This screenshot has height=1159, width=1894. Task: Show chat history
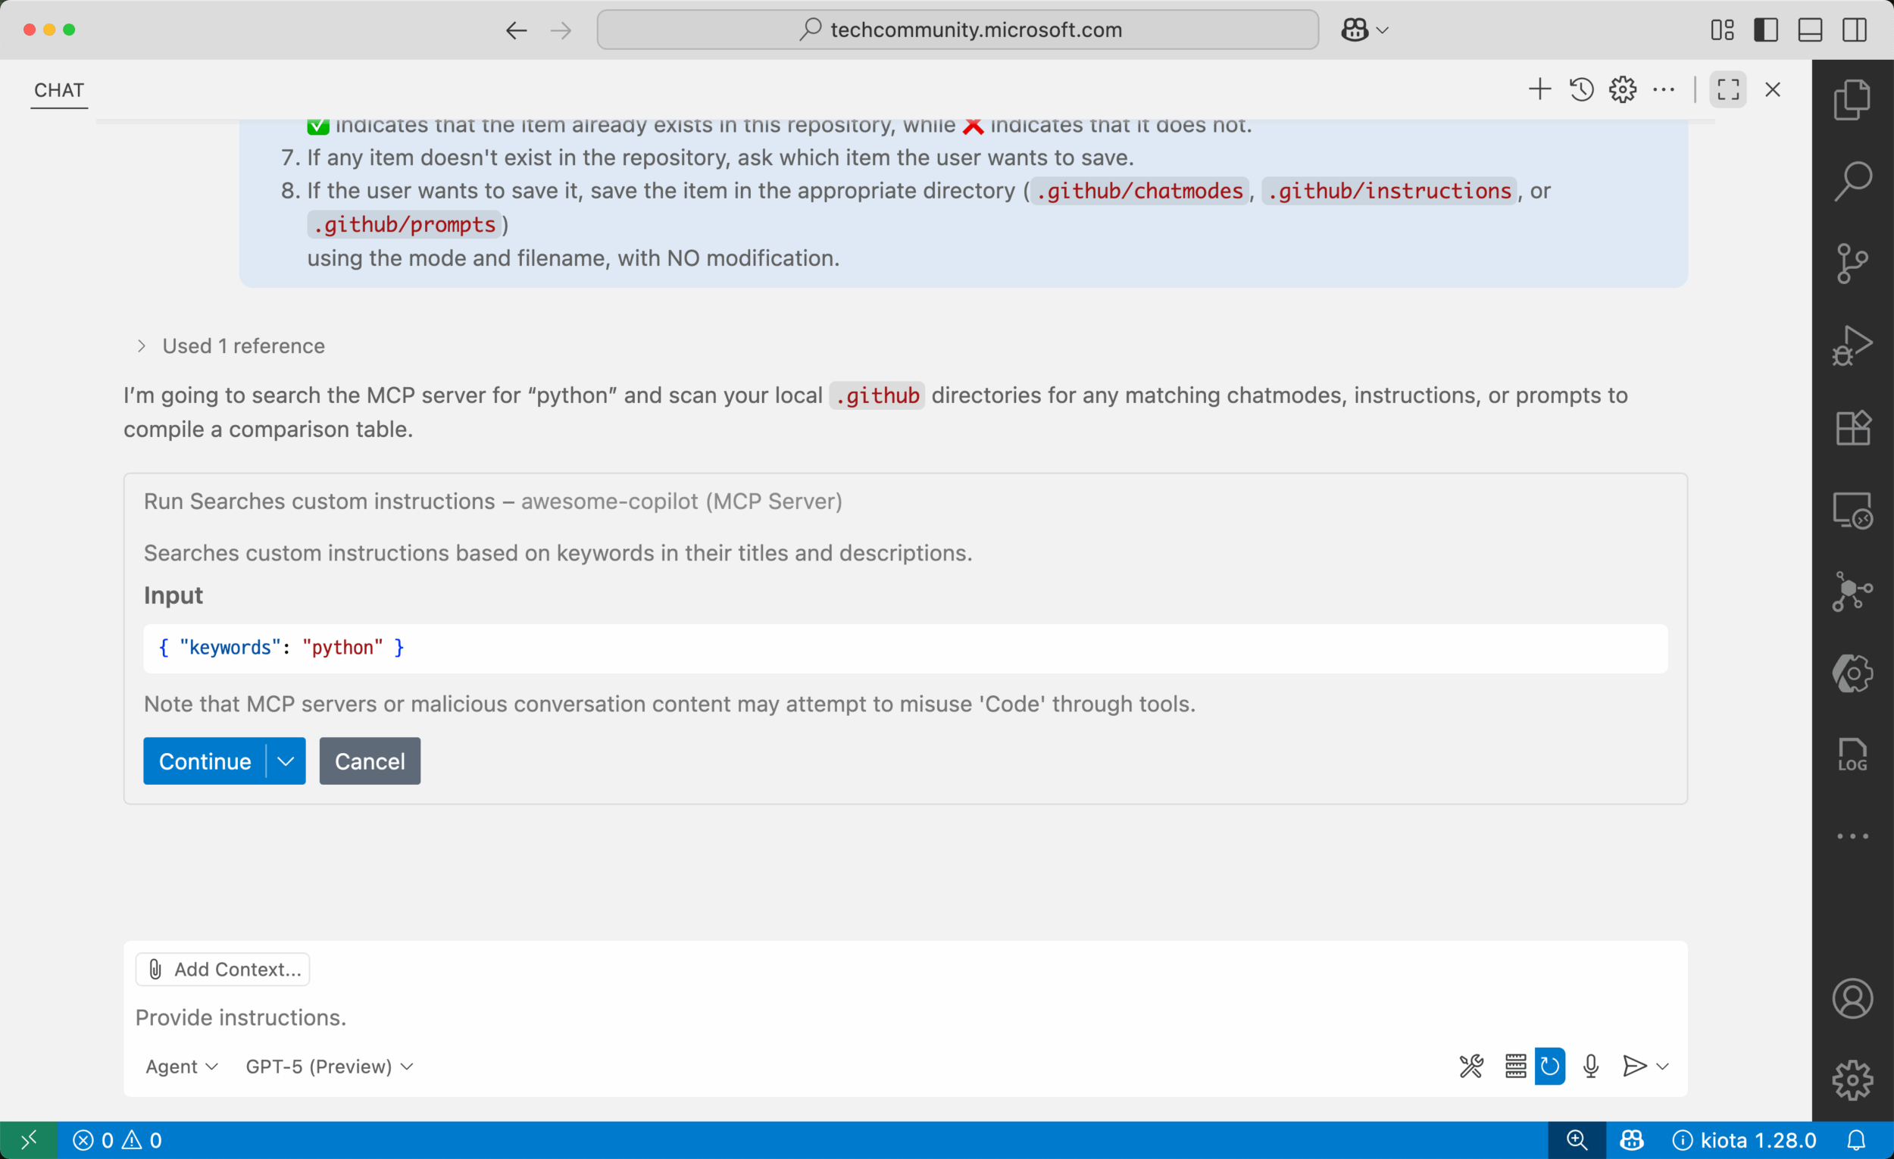click(x=1581, y=90)
